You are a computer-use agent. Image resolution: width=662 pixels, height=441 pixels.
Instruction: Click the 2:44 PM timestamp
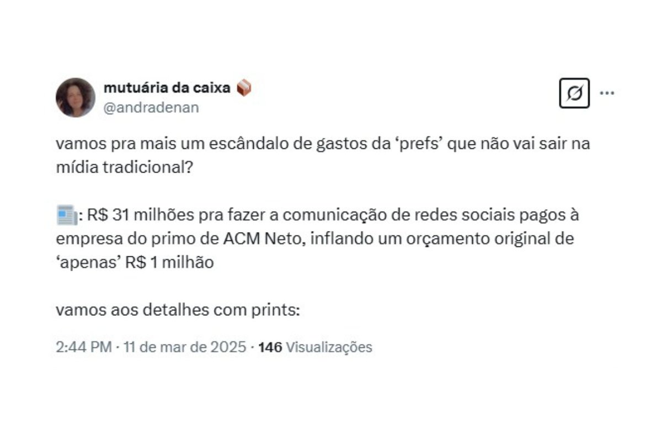[x=83, y=347]
